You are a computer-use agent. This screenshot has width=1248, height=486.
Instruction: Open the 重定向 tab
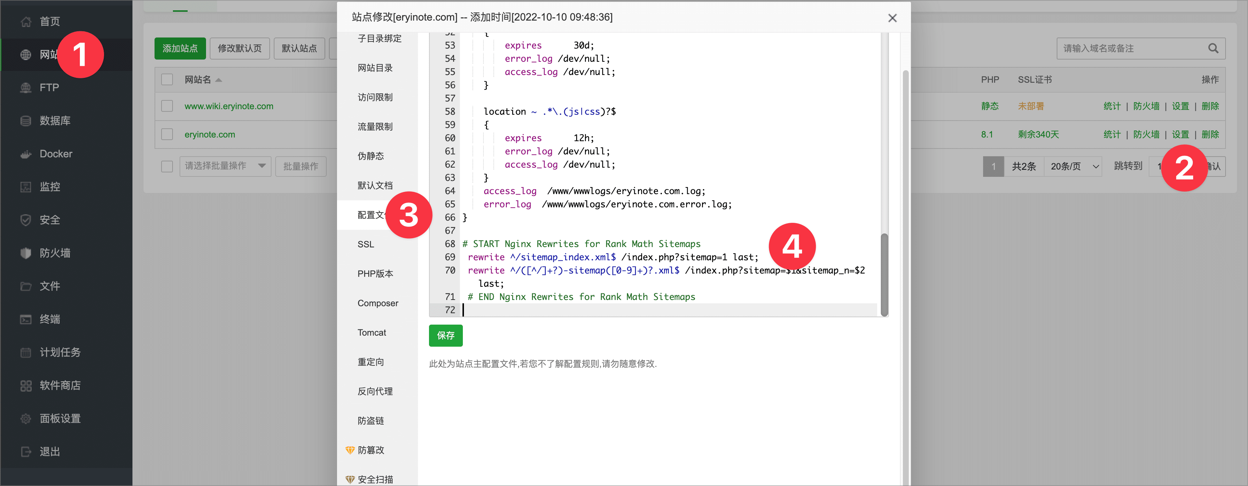click(370, 362)
